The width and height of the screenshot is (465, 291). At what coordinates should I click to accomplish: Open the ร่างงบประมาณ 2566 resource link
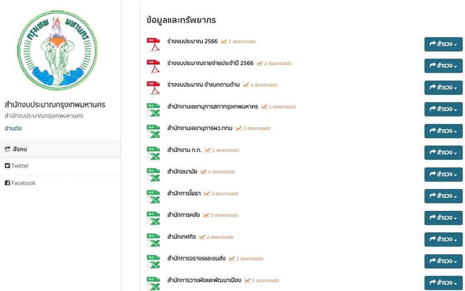click(x=193, y=41)
